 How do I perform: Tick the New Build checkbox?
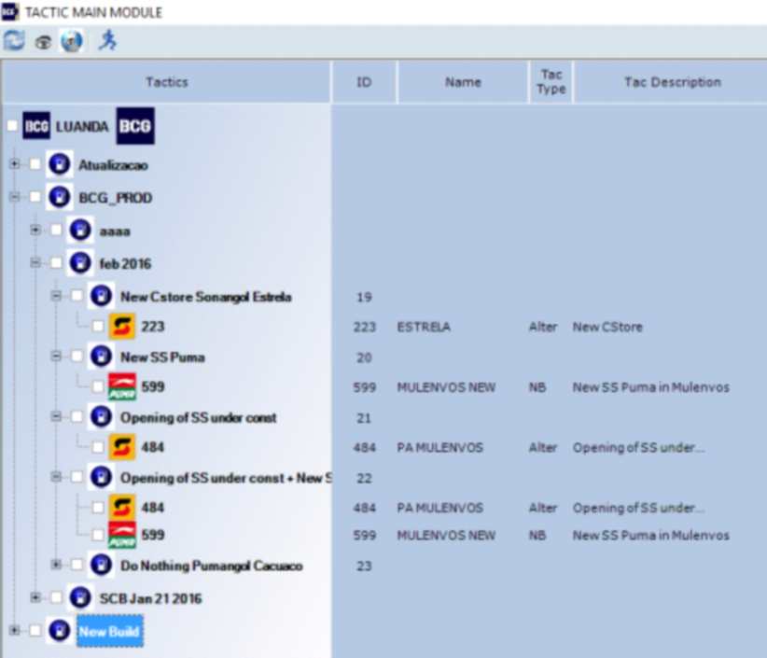pyautogui.click(x=35, y=631)
